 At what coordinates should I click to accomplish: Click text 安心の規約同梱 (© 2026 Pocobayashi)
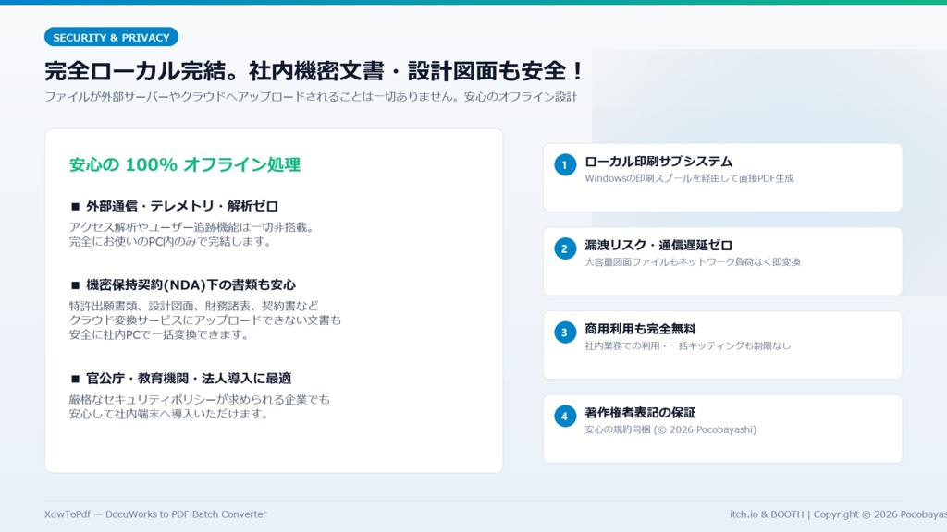point(670,430)
